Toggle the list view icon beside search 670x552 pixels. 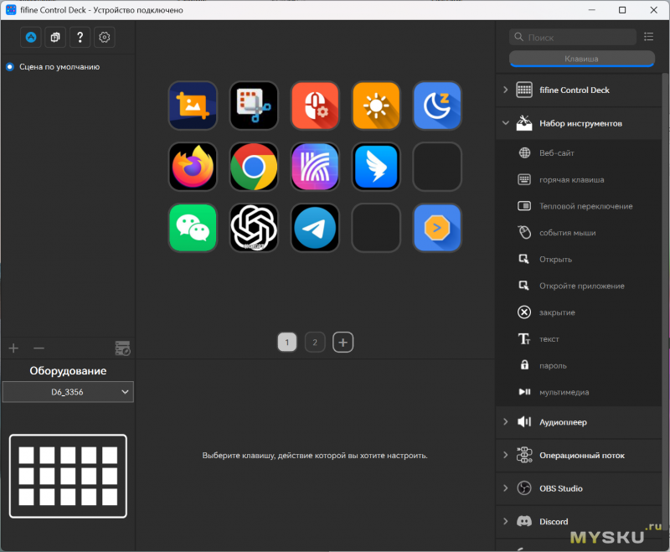tap(648, 37)
